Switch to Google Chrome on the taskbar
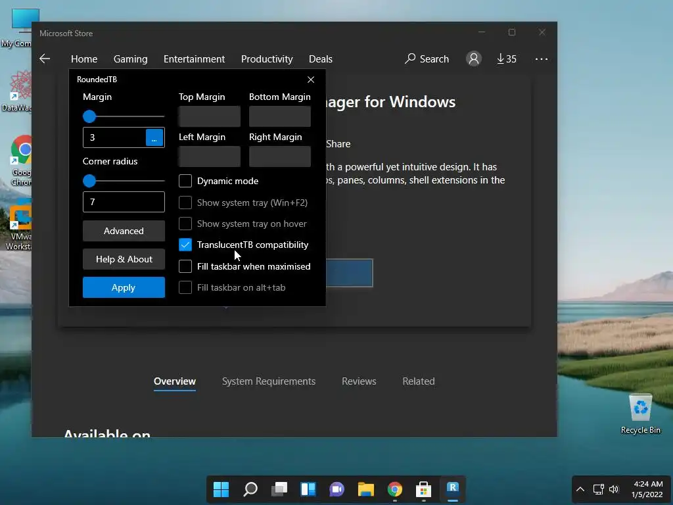 (395, 489)
